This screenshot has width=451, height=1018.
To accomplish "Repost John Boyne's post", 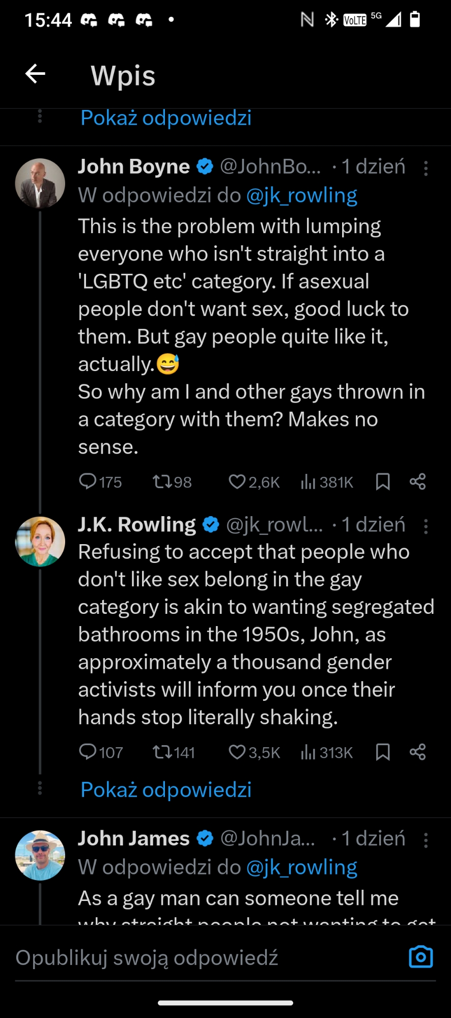I will 162,482.
